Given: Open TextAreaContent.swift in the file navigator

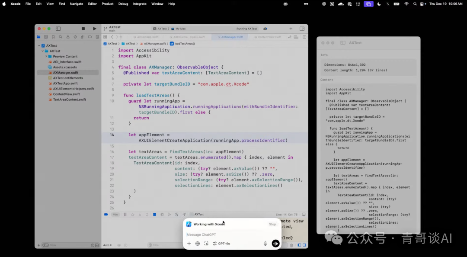Looking at the screenshot, I should pos(69,100).
